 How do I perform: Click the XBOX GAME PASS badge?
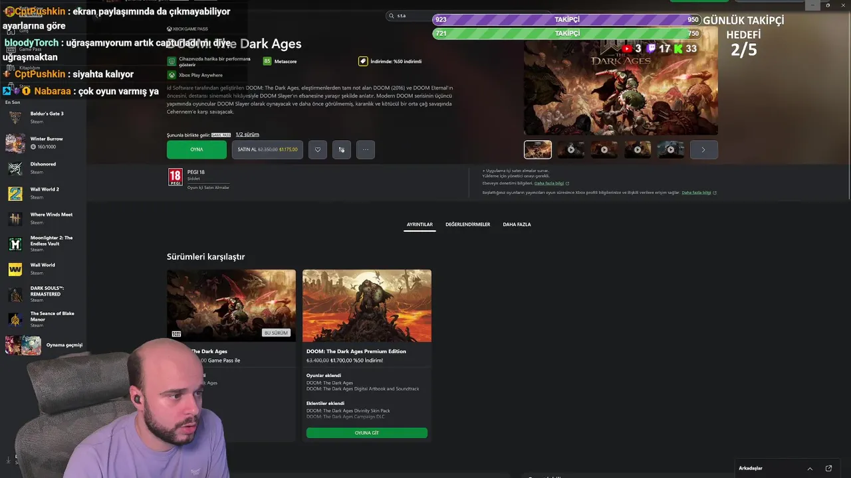pos(187,29)
